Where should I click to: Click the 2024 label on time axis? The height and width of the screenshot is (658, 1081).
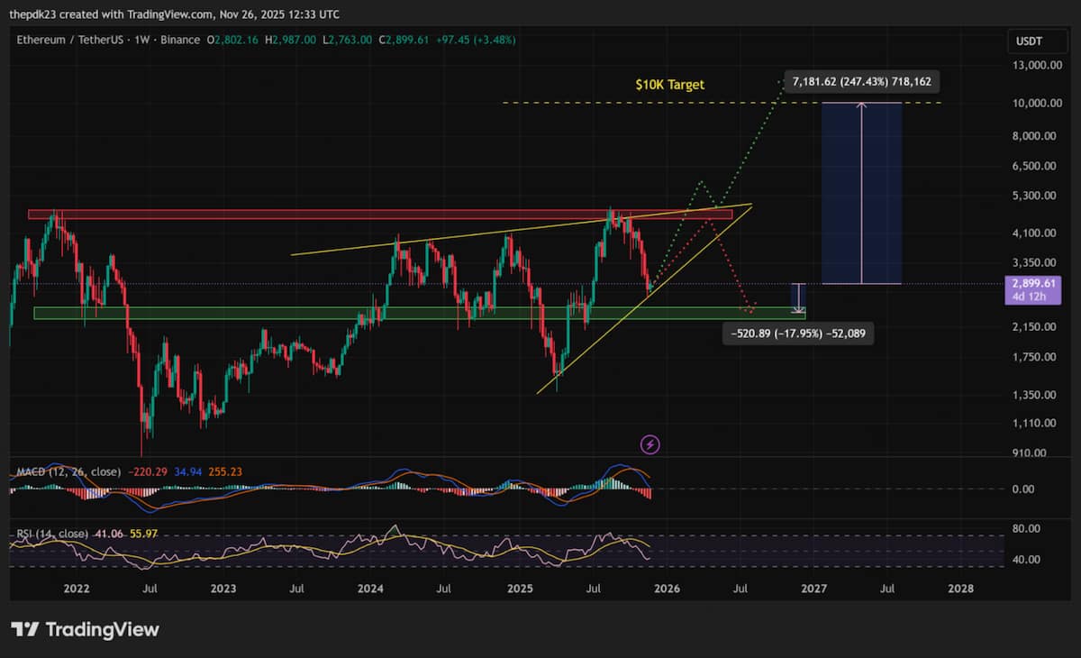(x=370, y=589)
